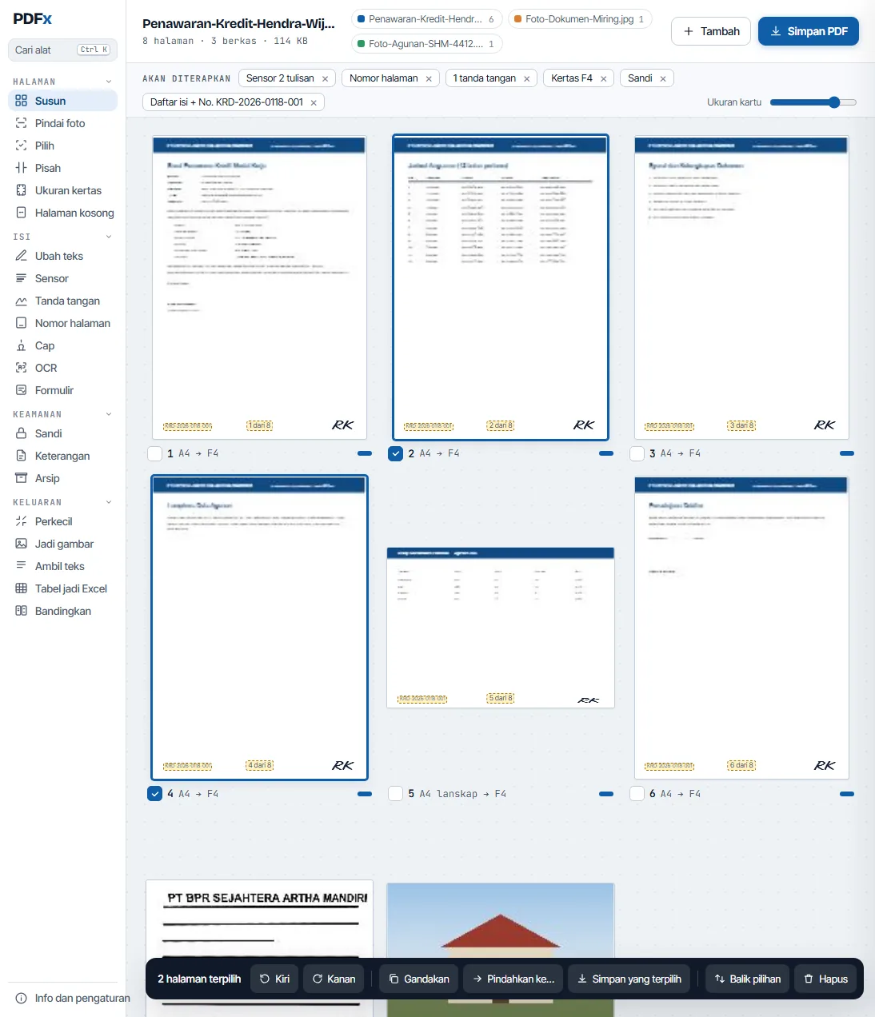Click the Tambah add file button
This screenshot has height=1017, width=875.
click(x=711, y=31)
